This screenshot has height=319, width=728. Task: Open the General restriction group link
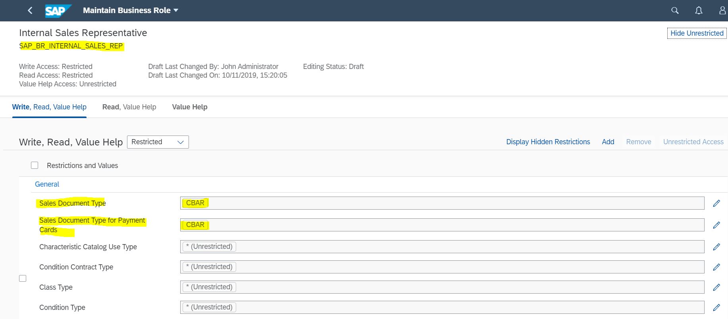click(47, 184)
